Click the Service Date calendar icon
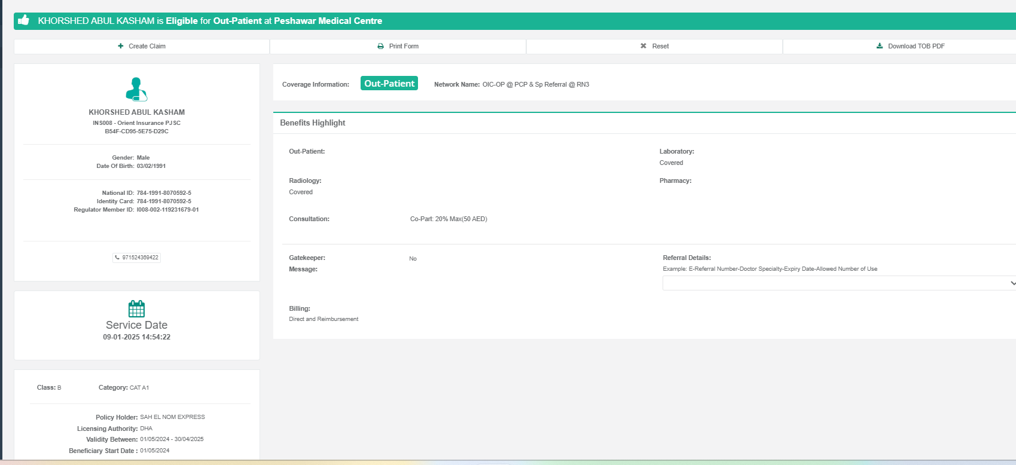1016x465 pixels. (x=136, y=309)
